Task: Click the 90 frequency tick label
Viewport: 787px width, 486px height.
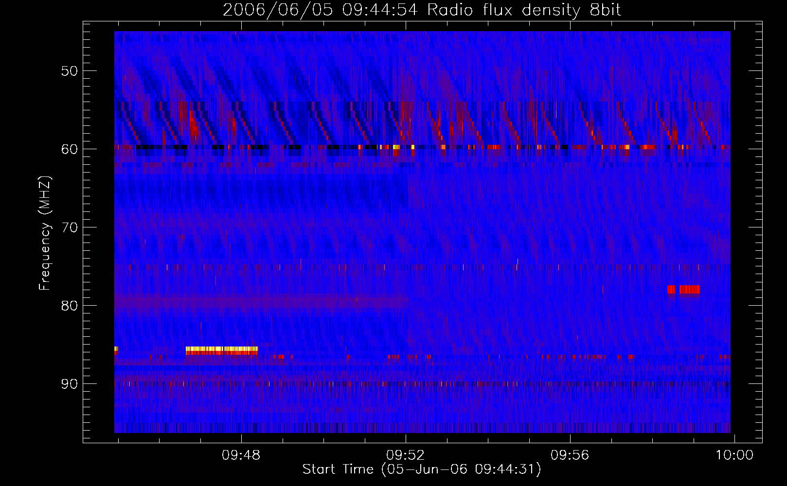Action: [x=70, y=384]
